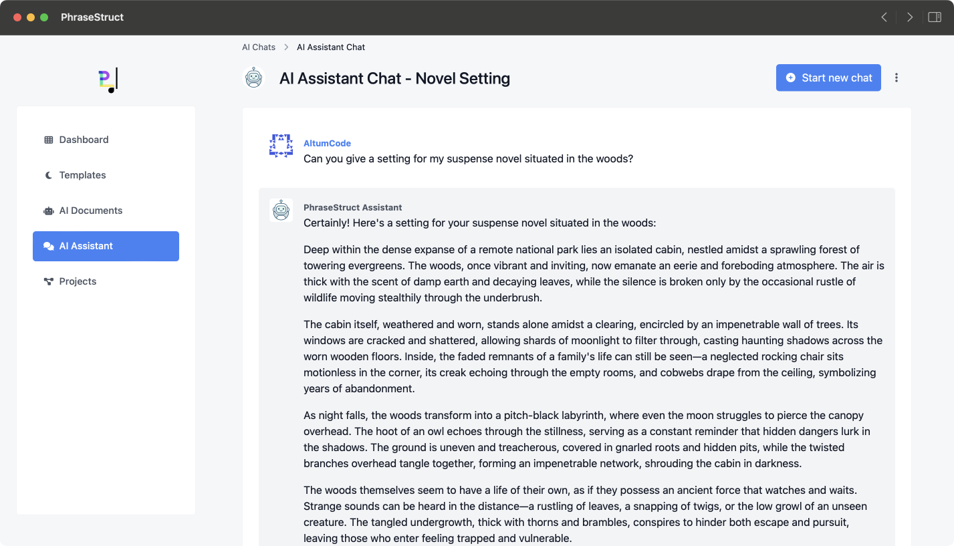Click the Projects diagram icon
This screenshot has height=546, width=954.
click(49, 281)
